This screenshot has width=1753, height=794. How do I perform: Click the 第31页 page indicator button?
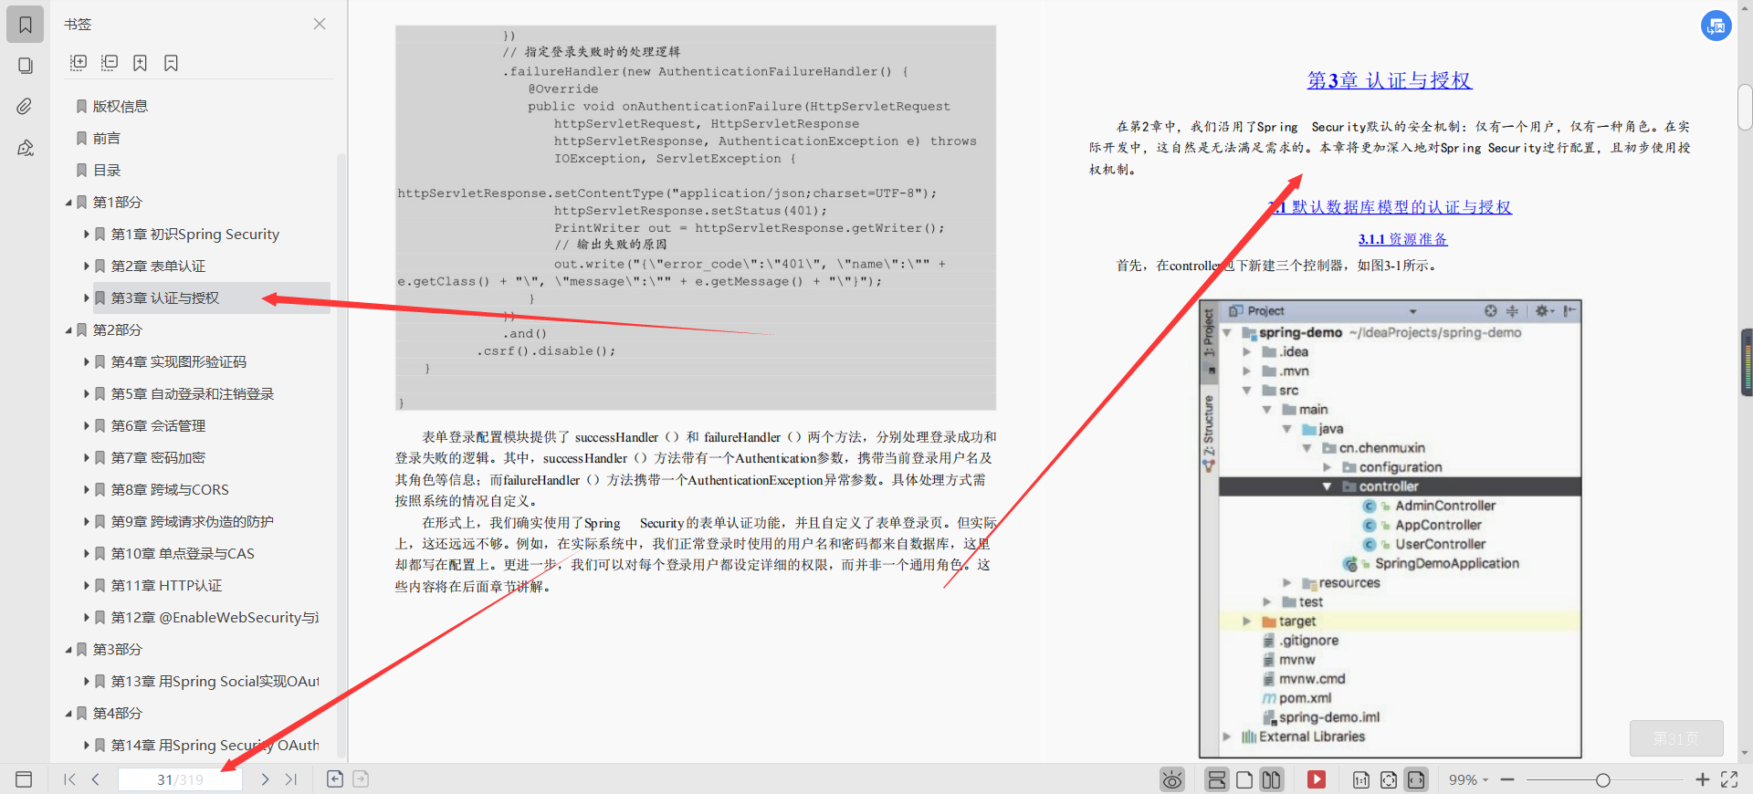(1676, 738)
